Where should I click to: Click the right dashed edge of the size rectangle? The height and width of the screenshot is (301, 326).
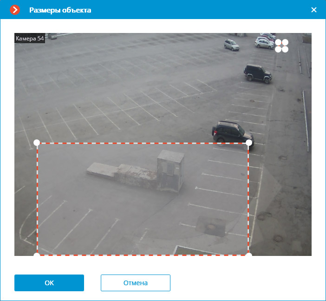pos(248,200)
